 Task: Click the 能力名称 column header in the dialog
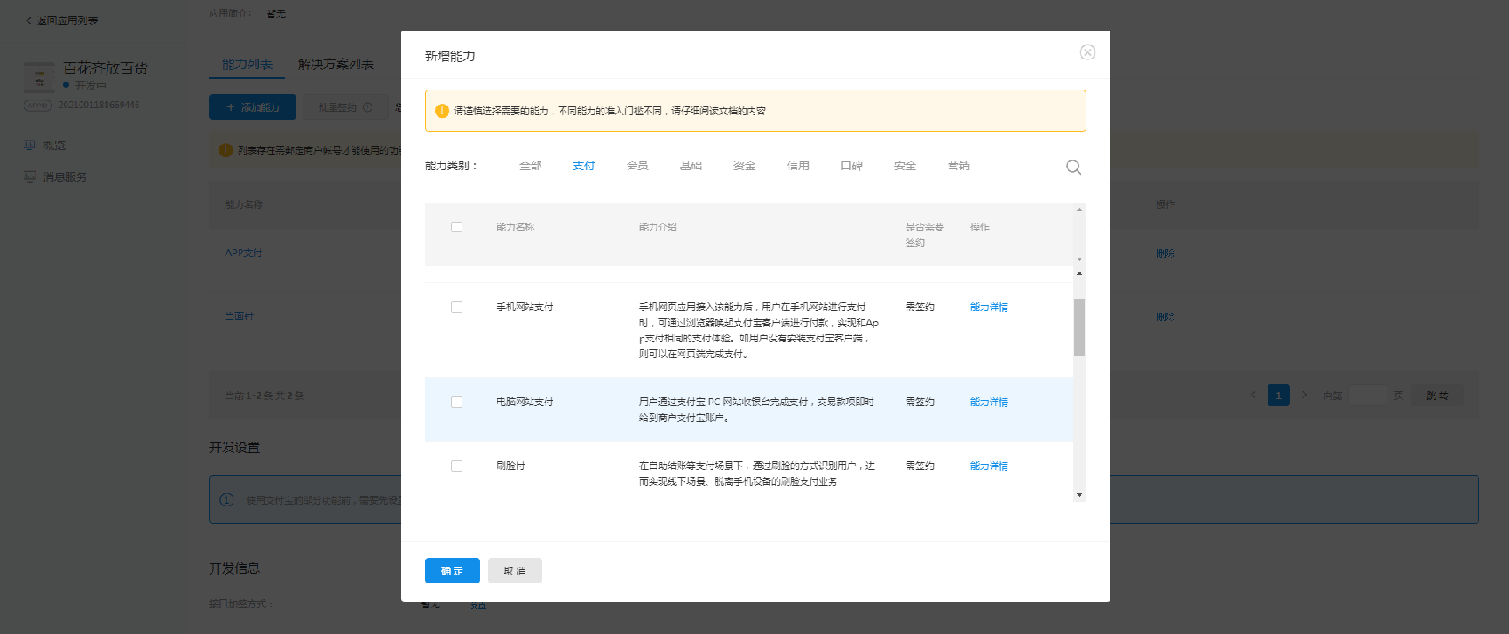[x=515, y=227]
